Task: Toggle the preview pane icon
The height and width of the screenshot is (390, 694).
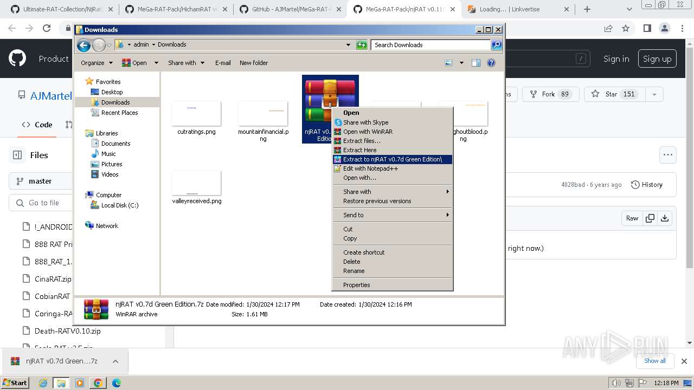Action: [x=476, y=63]
